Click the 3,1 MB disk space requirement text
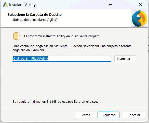The height and width of the screenshot is (123, 149). tap(55, 101)
